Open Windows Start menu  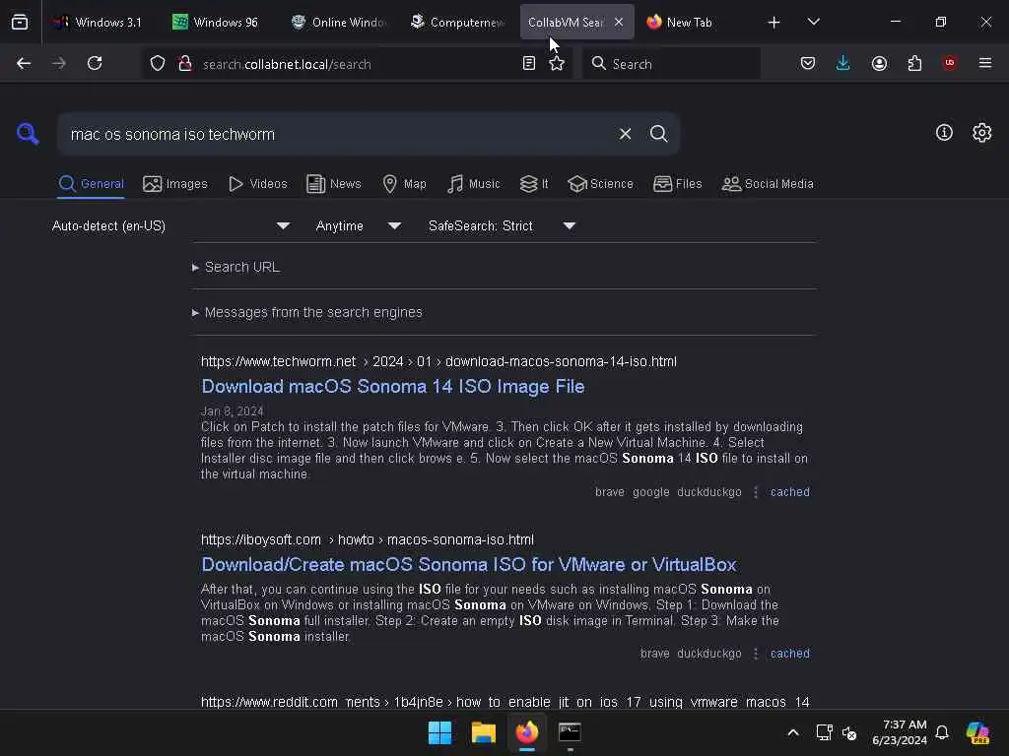pos(440,732)
